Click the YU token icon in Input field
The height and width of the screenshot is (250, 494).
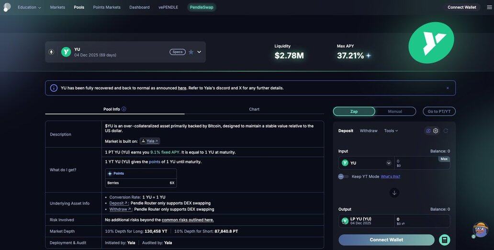click(345, 163)
